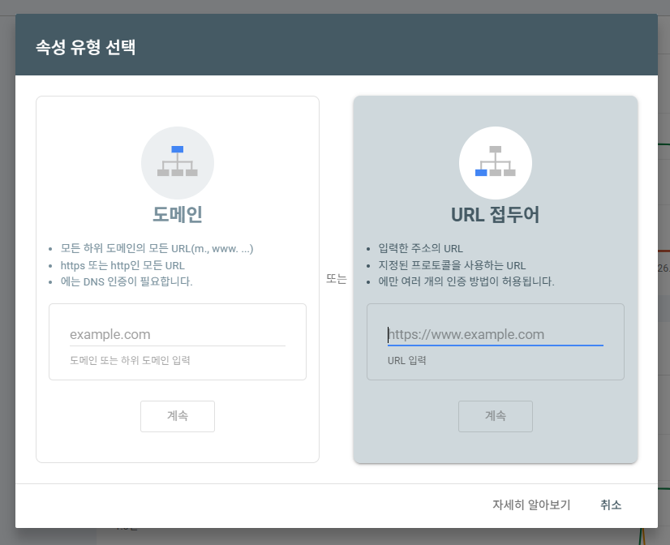This screenshot has width=670, height=545.
Task: Open the 자세히 알아보기 link
Action: point(531,504)
